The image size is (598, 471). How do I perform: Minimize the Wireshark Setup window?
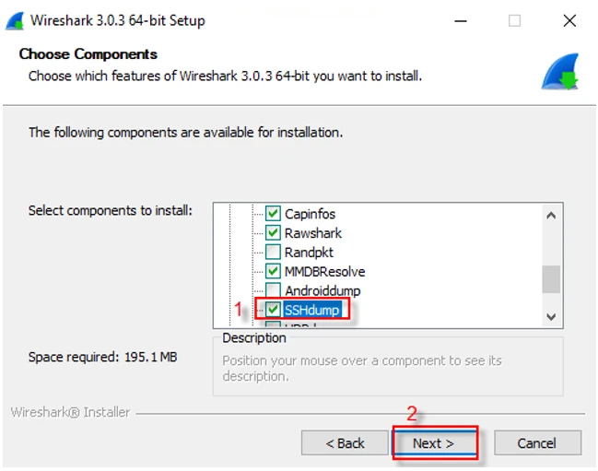click(x=460, y=20)
